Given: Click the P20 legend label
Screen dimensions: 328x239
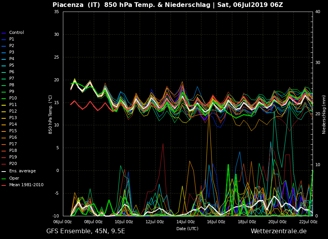Looking at the screenshot, I should click(x=13, y=164).
